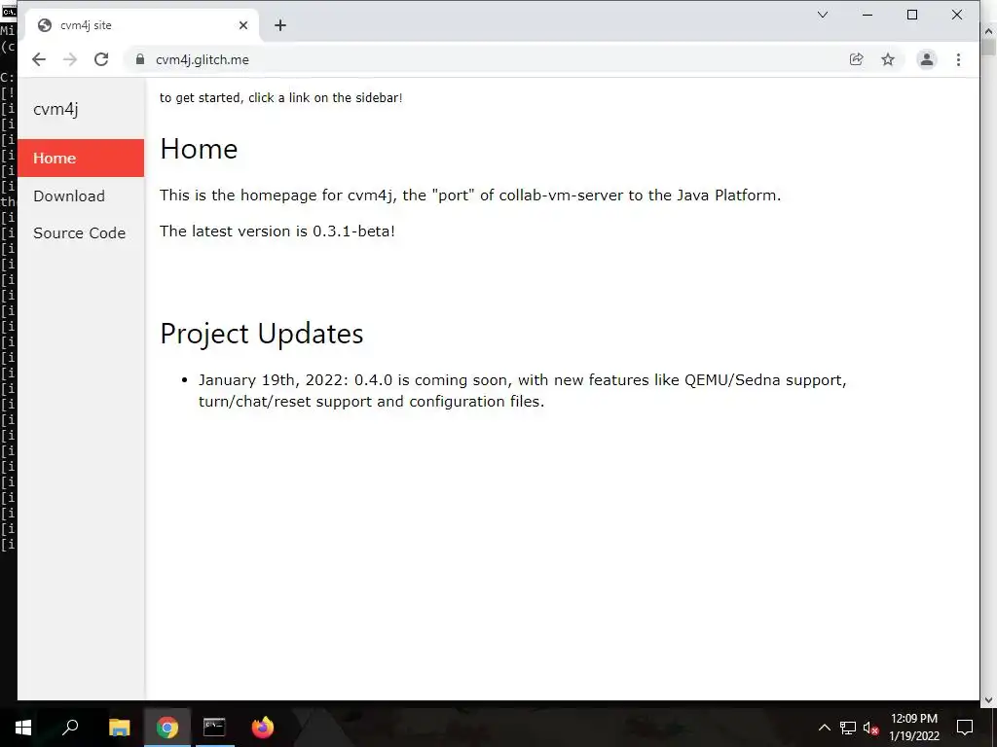This screenshot has height=747, width=997.
Task: Maximize the Chrome window
Action: [911, 15]
